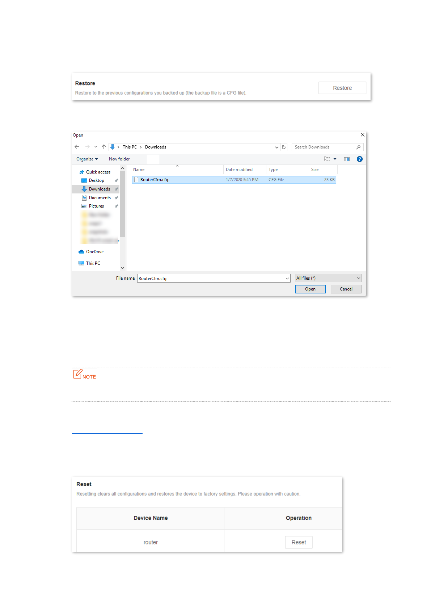Click the sidebar scroll up arrow
Screen dimensions: 431x610
[x=122, y=168]
